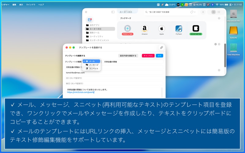Click the link icon in template window
Image resolution: width=245 pixels, height=153 pixels.
[161, 47]
